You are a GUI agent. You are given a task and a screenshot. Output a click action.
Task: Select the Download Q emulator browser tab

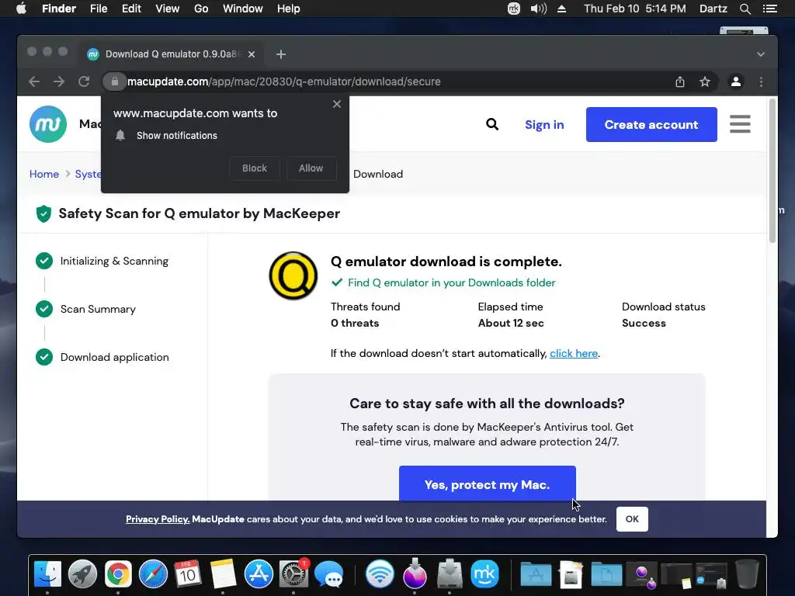pyautogui.click(x=172, y=54)
